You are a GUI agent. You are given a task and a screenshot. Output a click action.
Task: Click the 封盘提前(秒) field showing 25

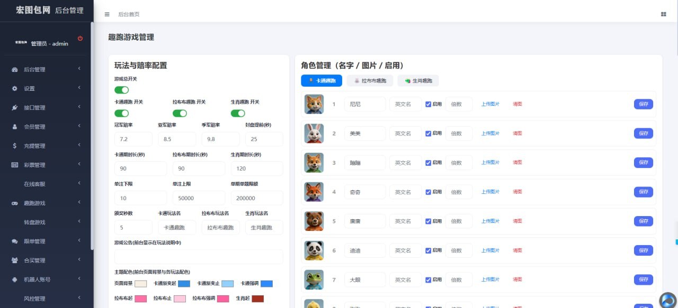[264, 139]
